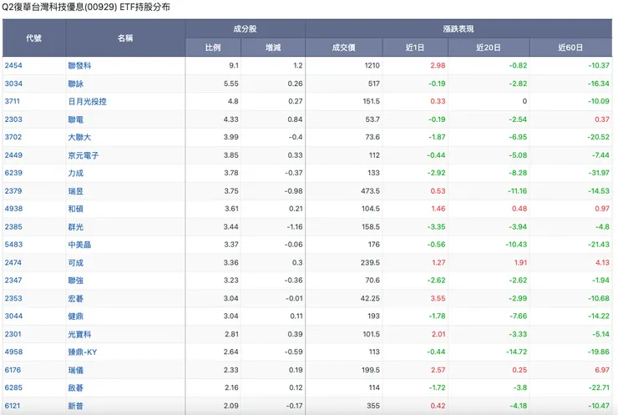Open 聯強 stock name link
618x415 pixels.
pos(76,281)
